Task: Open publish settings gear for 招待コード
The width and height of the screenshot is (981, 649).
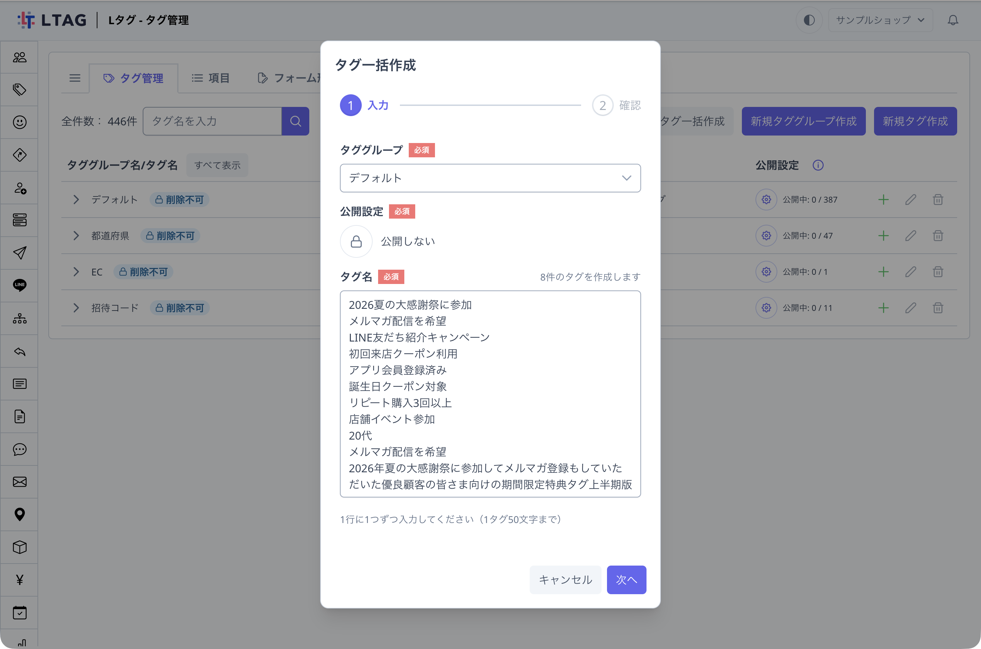Action: point(766,308)
